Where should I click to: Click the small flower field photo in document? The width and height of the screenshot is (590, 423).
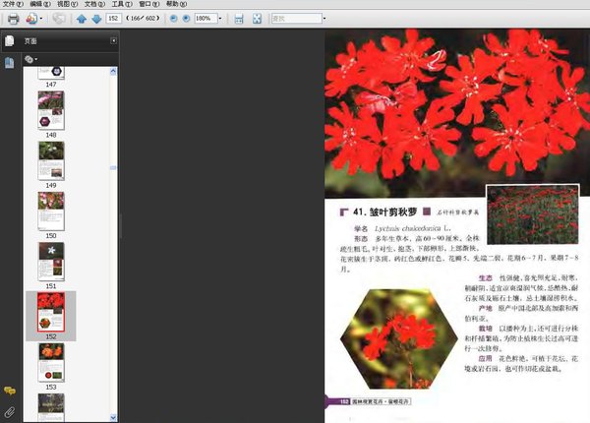(532, 214)
